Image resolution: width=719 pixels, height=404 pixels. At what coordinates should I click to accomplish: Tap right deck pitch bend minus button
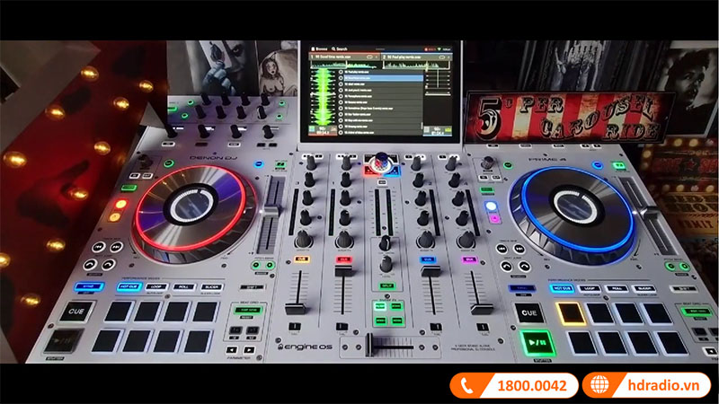click(x=670, y=266)
